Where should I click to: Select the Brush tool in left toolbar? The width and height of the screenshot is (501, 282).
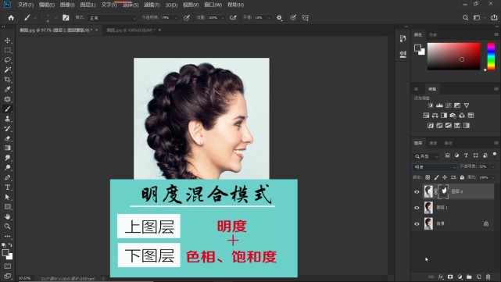click(x=7, y=109)
